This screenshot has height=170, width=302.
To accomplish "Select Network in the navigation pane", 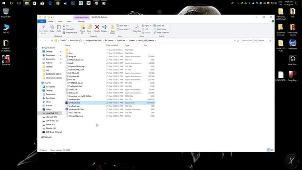I will (x=48, y=137).
